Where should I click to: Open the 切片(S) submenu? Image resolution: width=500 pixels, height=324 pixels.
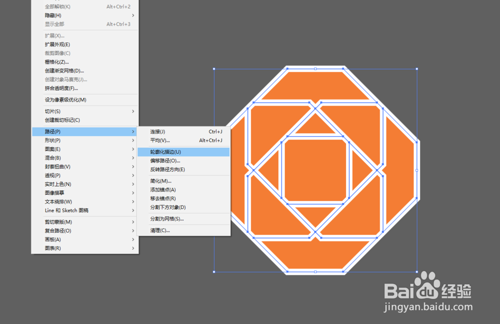click(x=85, y=111)
